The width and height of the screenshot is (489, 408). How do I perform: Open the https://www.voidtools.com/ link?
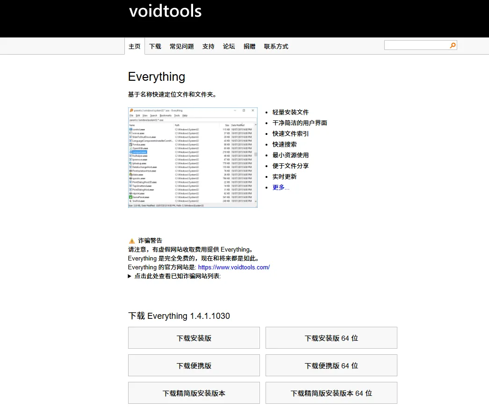pyautogui.click(x=234, y=267)
